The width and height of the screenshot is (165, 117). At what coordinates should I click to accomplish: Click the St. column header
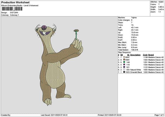128,55
